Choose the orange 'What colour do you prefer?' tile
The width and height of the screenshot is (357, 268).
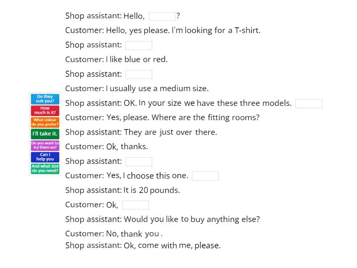coord(45,122)
